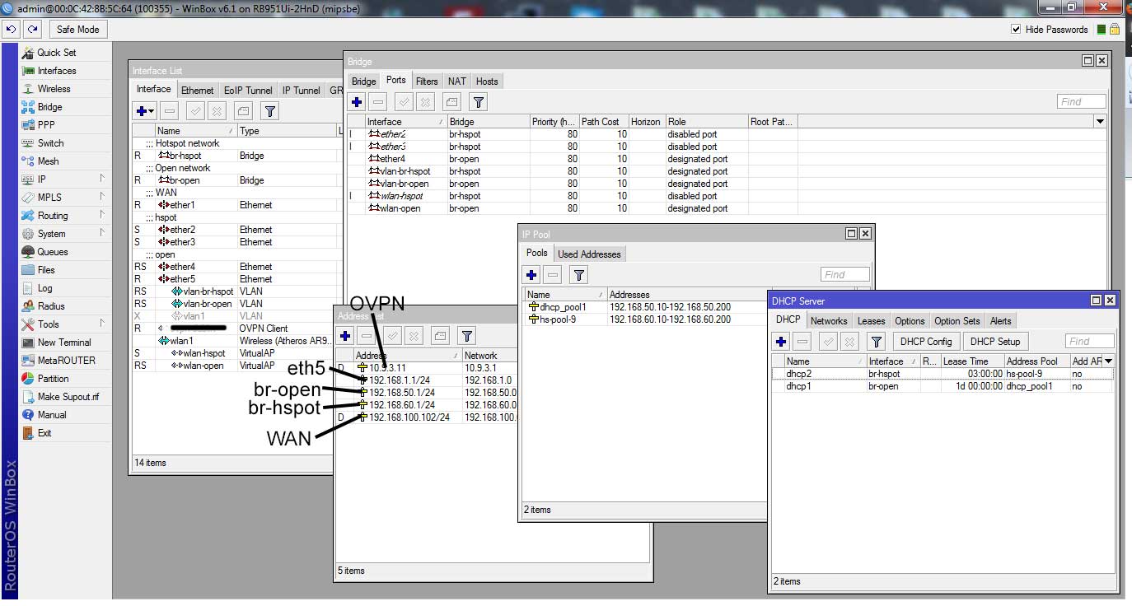Uncheck the Hide Passwords checkbox

[1017, 29]
